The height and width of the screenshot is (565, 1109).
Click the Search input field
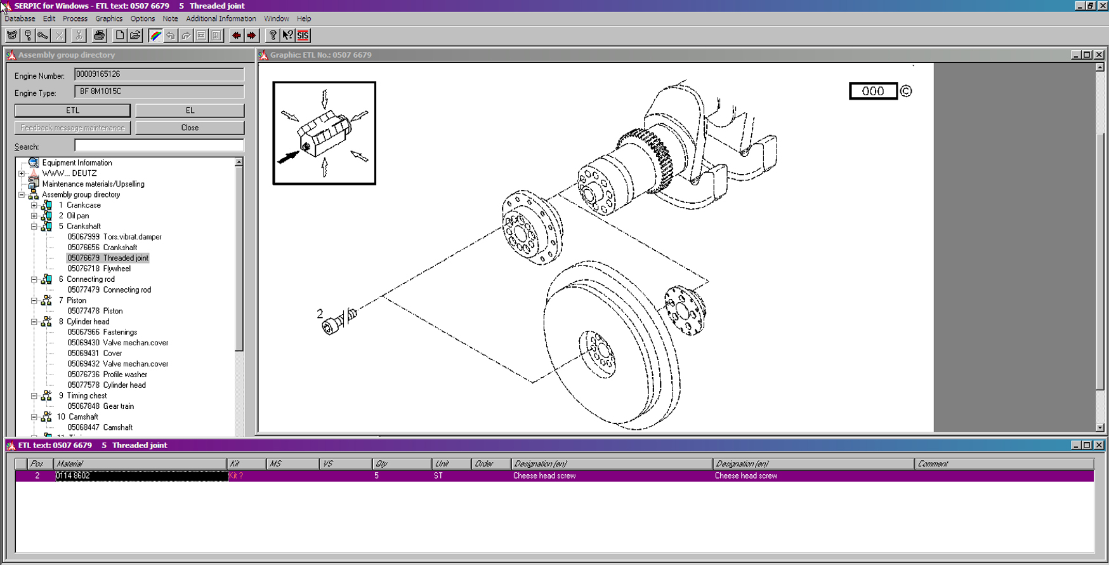pyautogui.click(x=159, y=146)
